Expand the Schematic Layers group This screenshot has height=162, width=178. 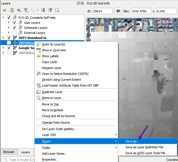coord(9,28)
